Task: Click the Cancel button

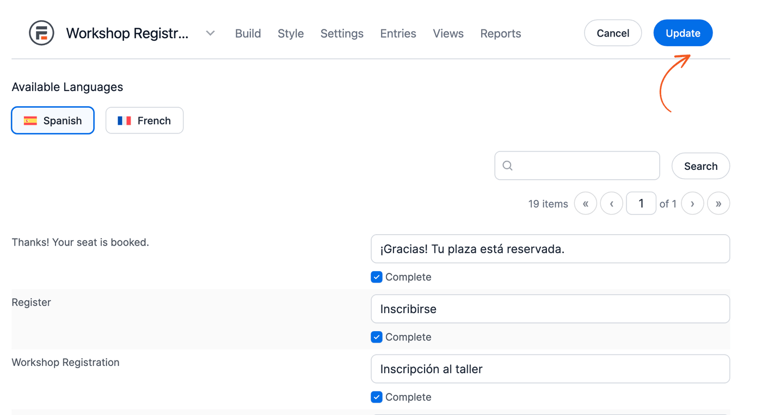Action: (613, 33)
